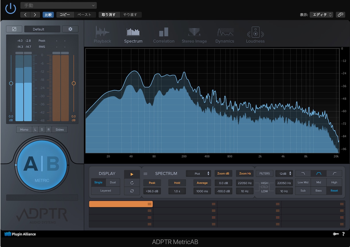350x247 pixels.
Task: Adjust the blue input gain slider handle
Action: pos(11,83)
